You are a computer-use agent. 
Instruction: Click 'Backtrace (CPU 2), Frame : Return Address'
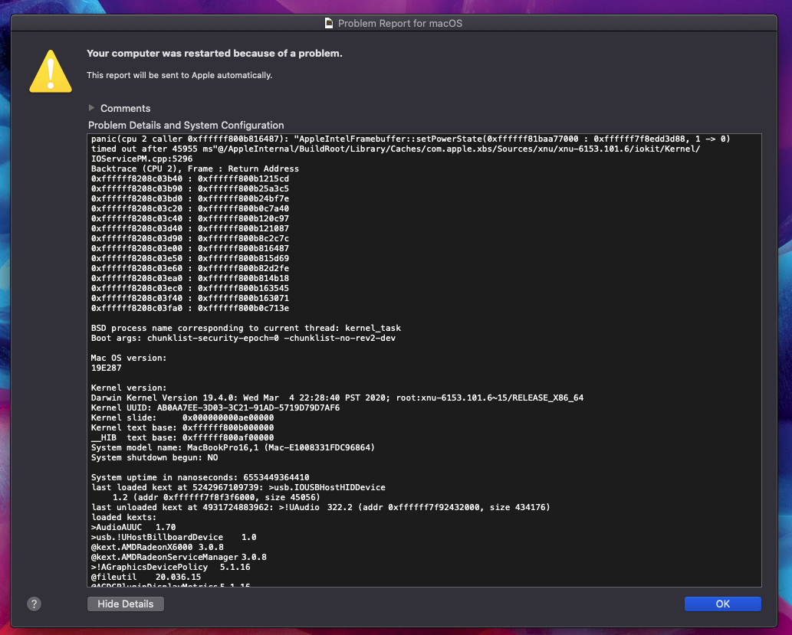click(x=195, y=169)
